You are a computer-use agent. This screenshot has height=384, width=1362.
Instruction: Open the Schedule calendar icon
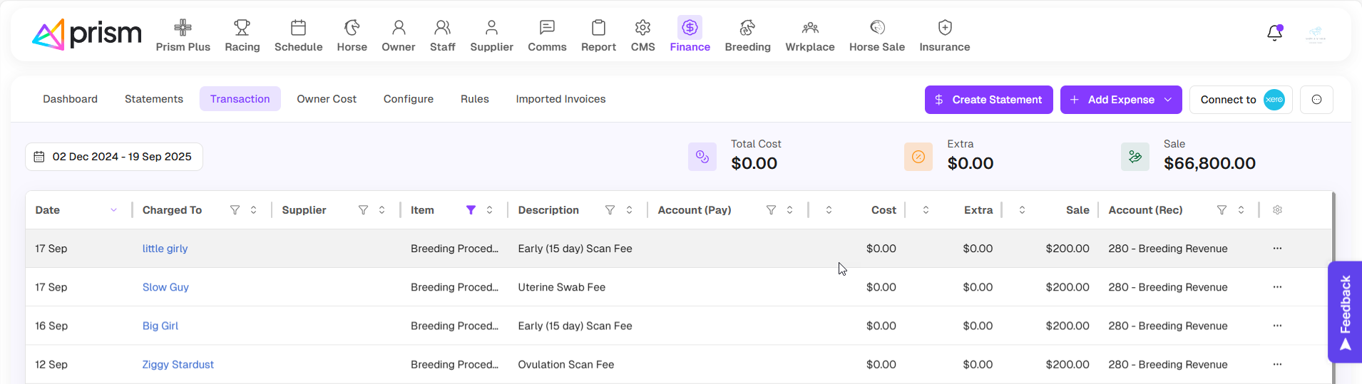pyautogui.click(x=298, y=28)
